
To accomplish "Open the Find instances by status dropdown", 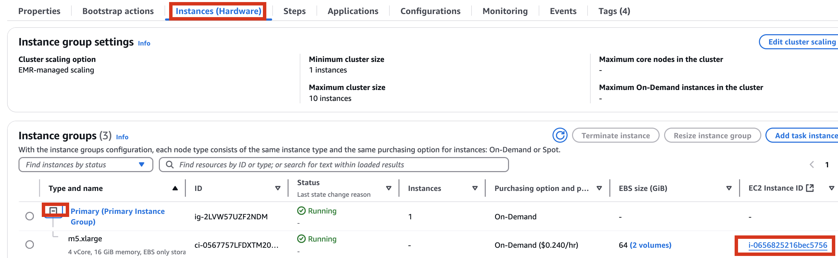I will coord(86,165).
